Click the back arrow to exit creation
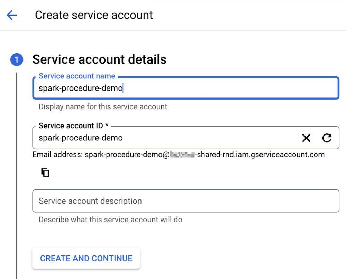This screenshot has height=279, width=346. 11,15
